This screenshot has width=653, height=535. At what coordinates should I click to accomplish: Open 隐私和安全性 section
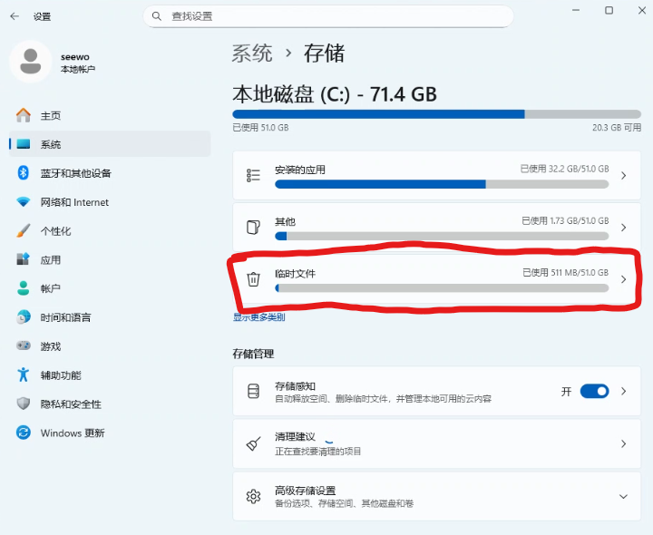[x=110, y=404]
